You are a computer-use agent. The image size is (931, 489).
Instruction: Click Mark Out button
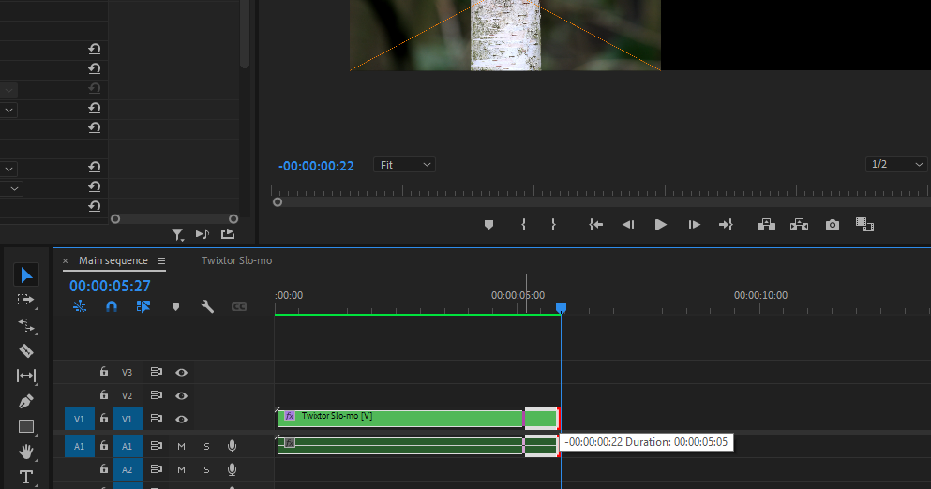point(553,224)
